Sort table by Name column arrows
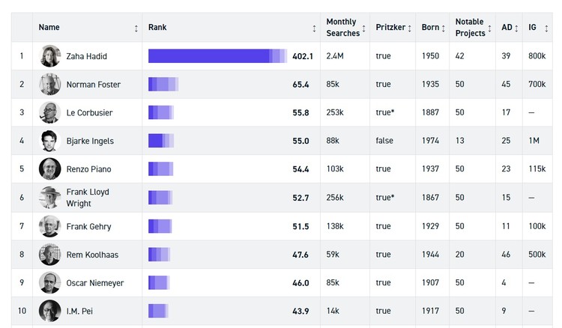Image resolution: width=562 pixels, height=328 pixels. pos(136,28)
